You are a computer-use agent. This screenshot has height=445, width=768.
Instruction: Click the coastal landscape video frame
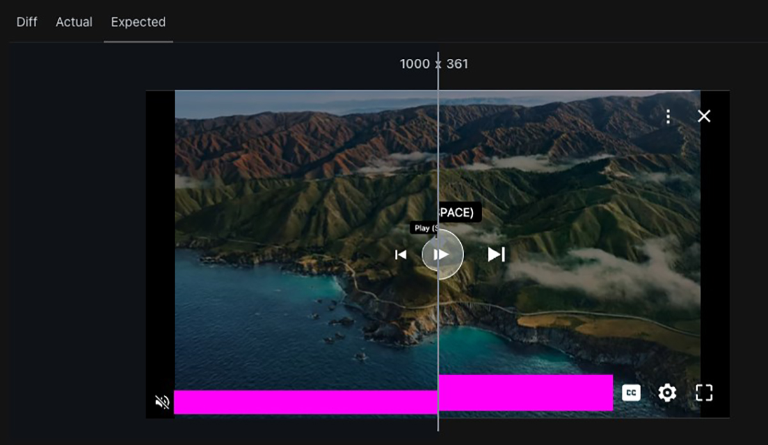click(288, 192)
